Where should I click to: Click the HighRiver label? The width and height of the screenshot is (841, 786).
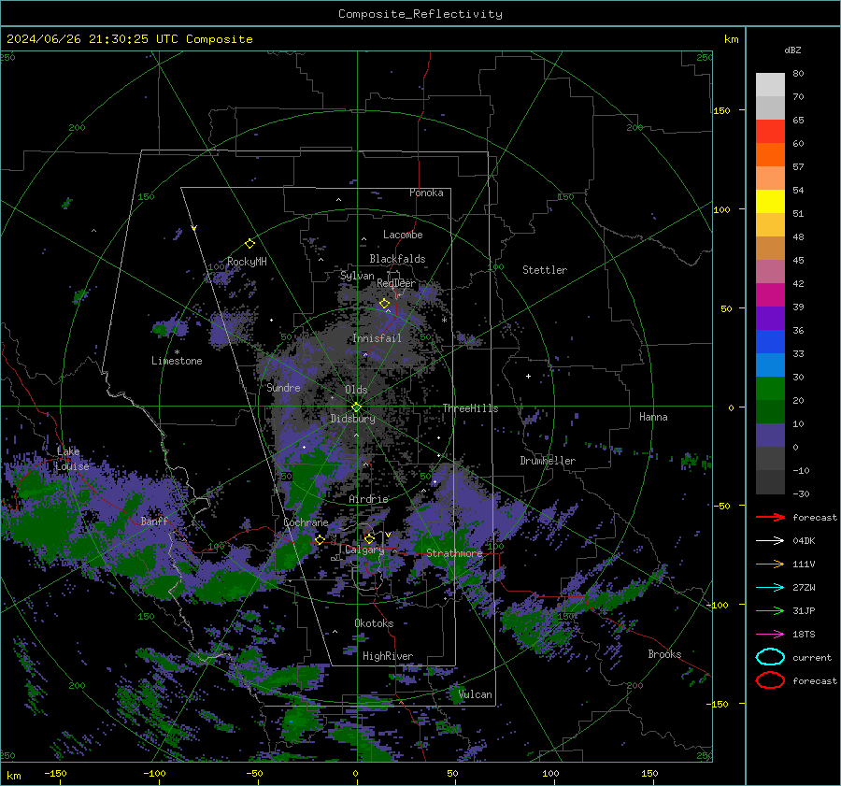[x=388, y=656]
